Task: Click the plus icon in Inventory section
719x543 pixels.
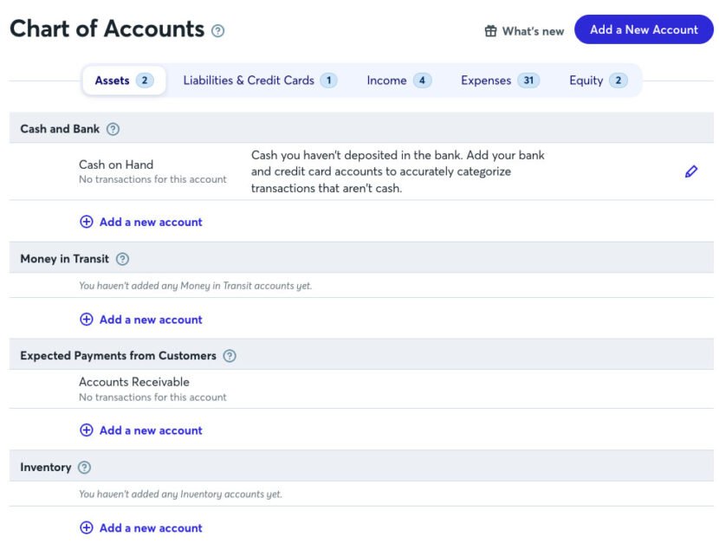Action: [86, 527]
